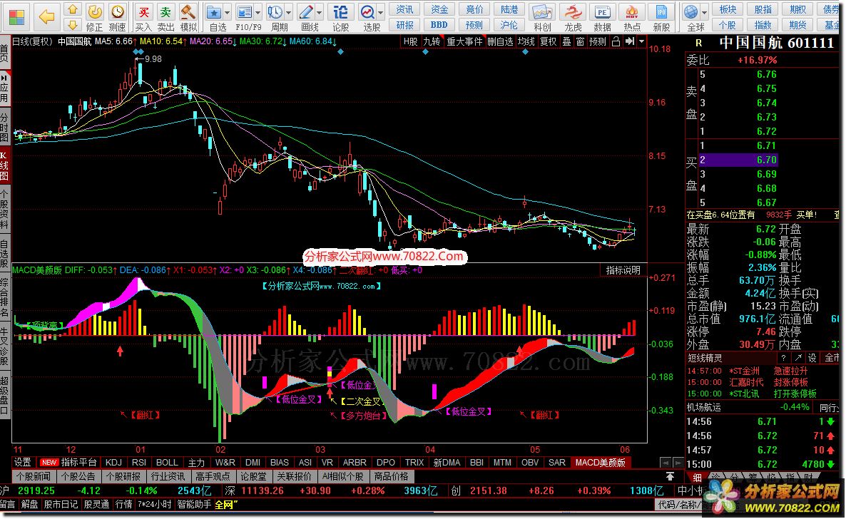Open the F10/F9 company info icon
846x519 pixels.
pos(245,17)
